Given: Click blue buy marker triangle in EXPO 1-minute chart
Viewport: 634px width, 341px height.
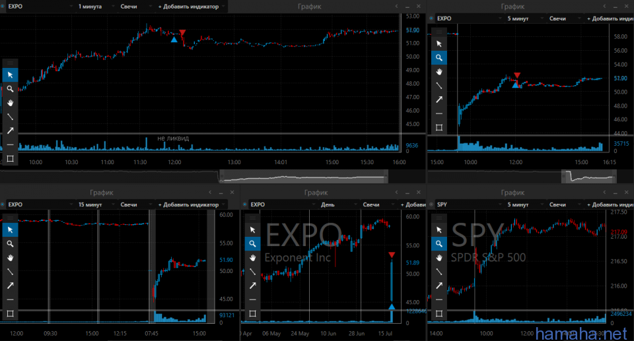Looking at the screenshot, I should tap(174, 40).
